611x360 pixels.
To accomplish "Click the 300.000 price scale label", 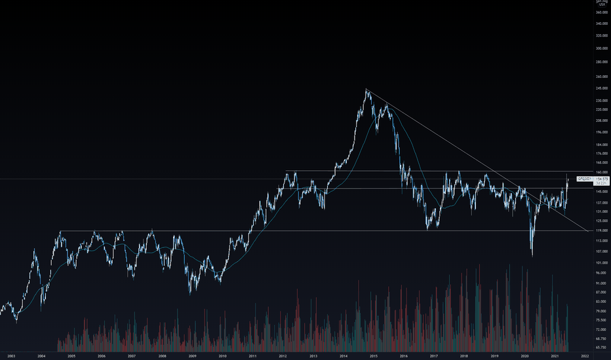I will pyautogui.click(x=602, y=48).
